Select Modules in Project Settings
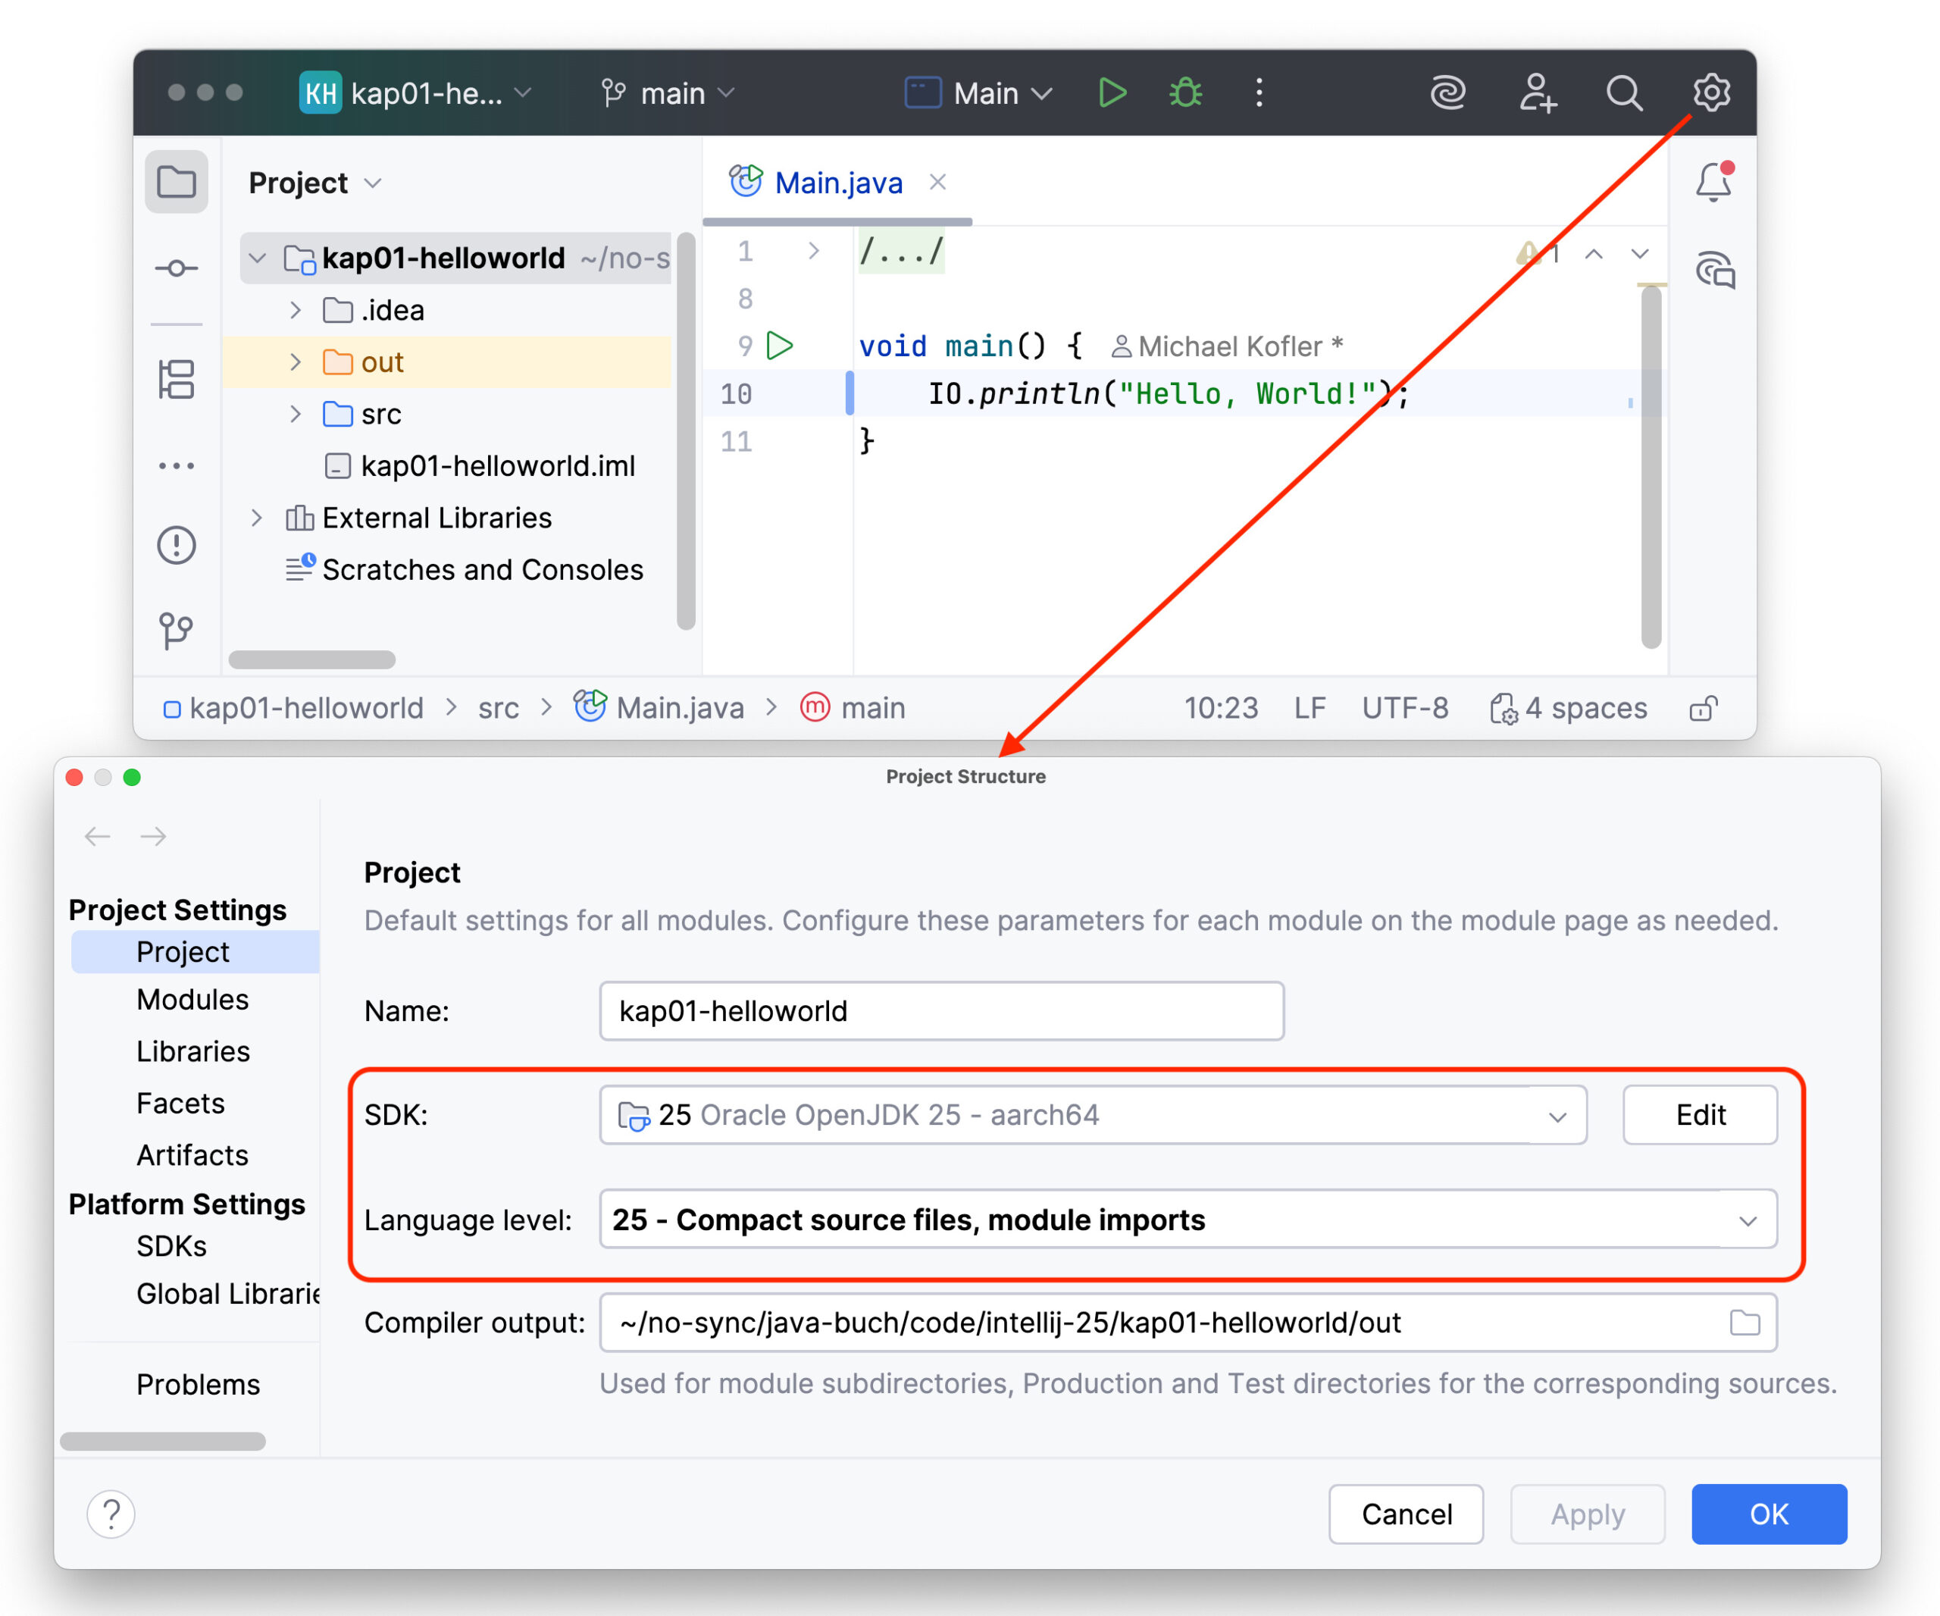 pos(192,1000)
